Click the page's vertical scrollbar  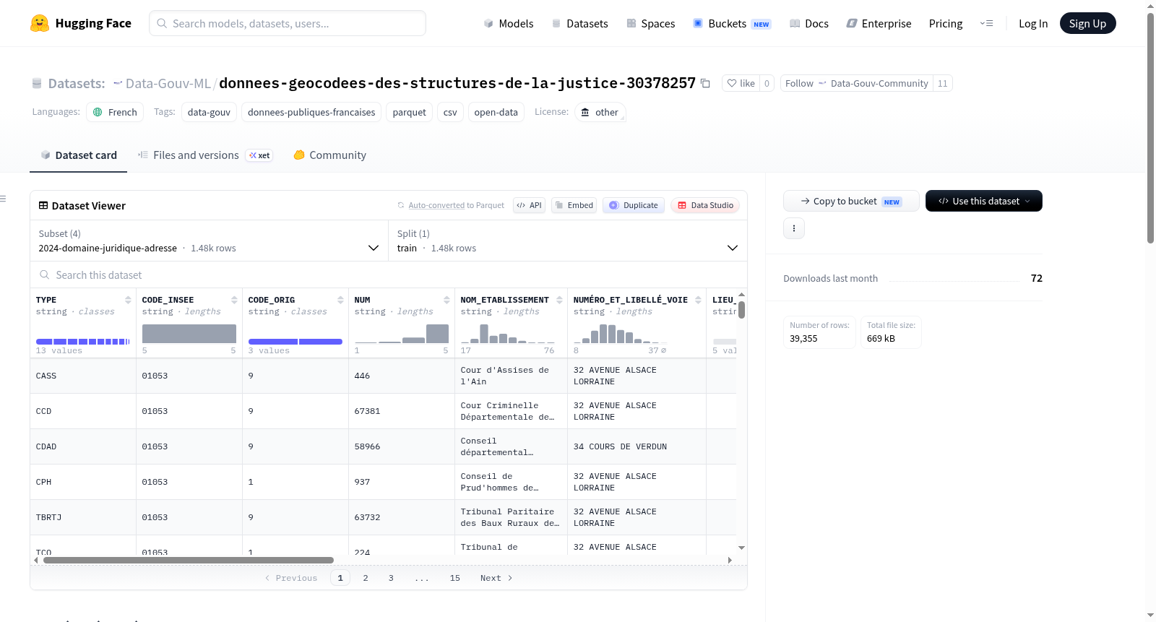pyautogui.click(x=1150, y=128)
